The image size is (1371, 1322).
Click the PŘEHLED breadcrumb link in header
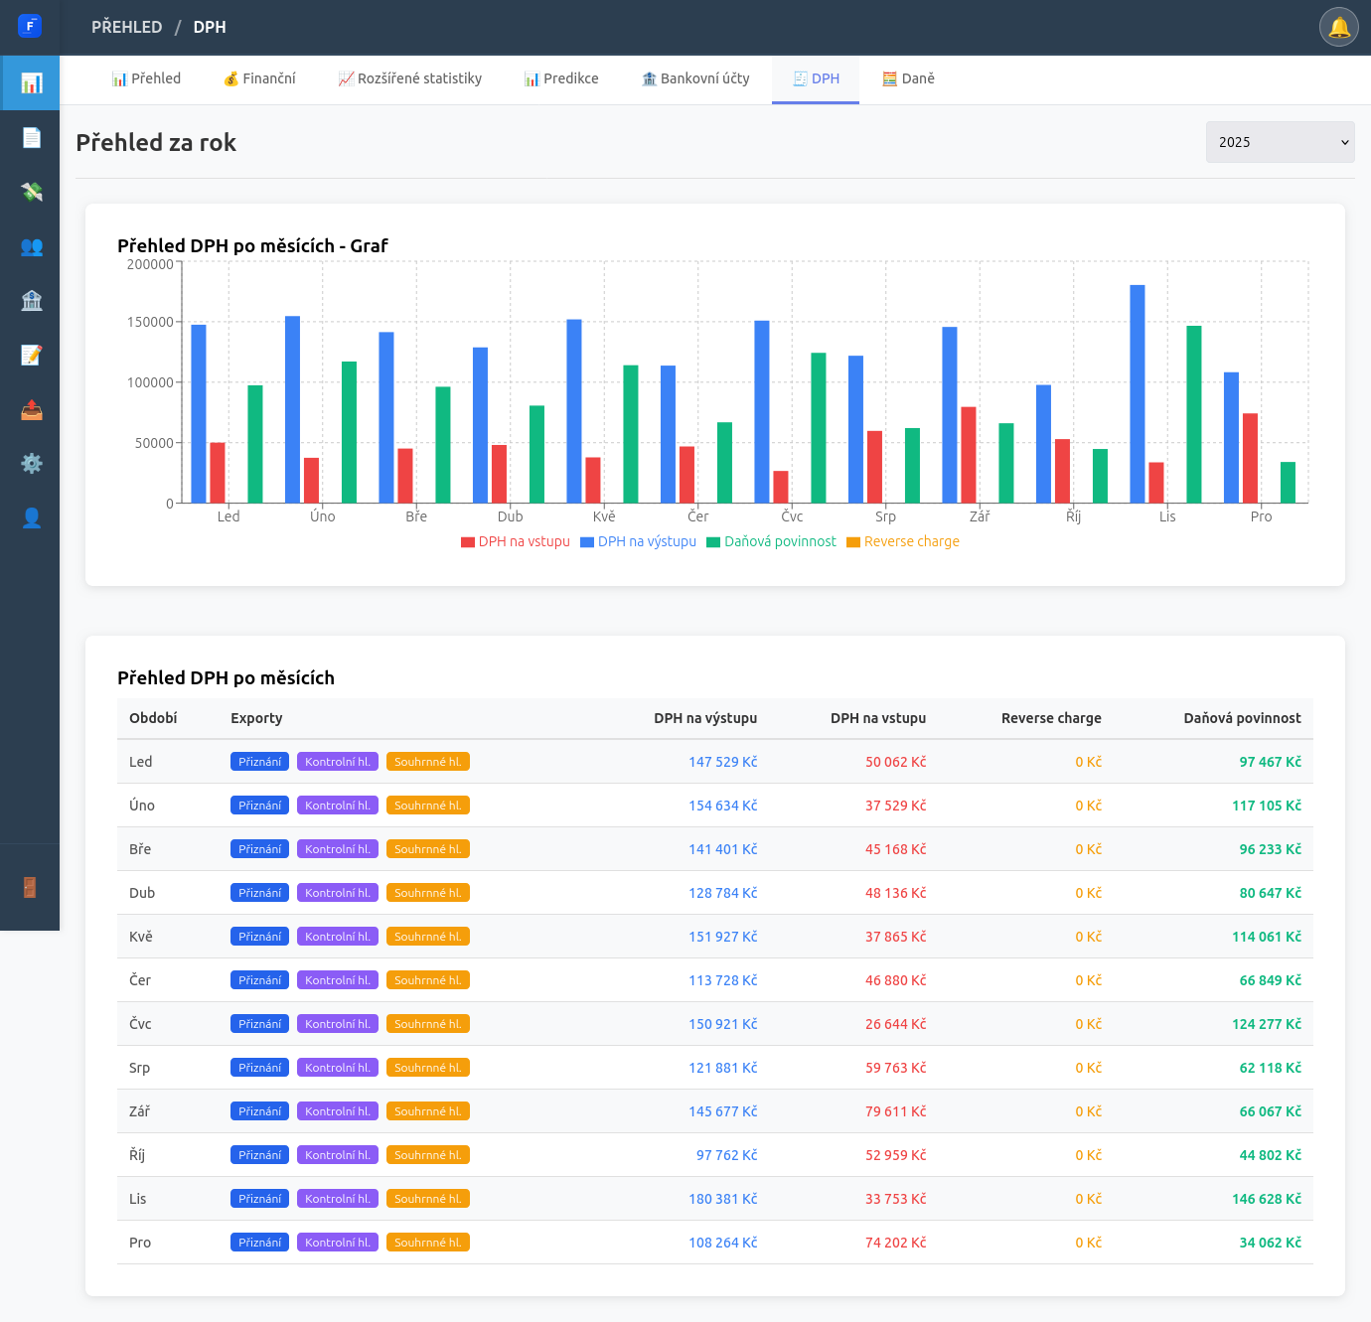[126, 27]
